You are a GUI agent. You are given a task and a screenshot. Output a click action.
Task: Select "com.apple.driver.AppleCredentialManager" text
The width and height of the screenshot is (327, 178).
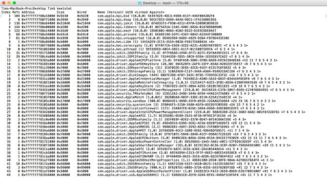tap(133, 79)
